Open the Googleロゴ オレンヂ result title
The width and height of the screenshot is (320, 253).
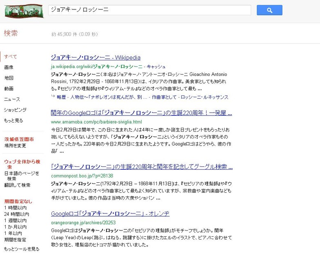click(x=110, y=214)
